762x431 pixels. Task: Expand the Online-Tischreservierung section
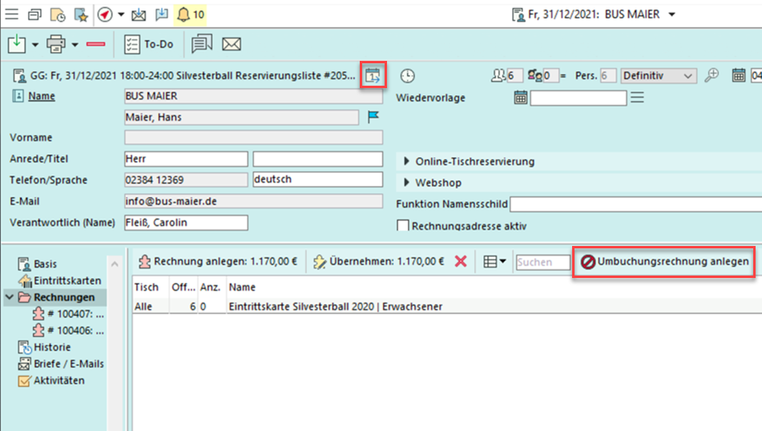click(407, 162)
